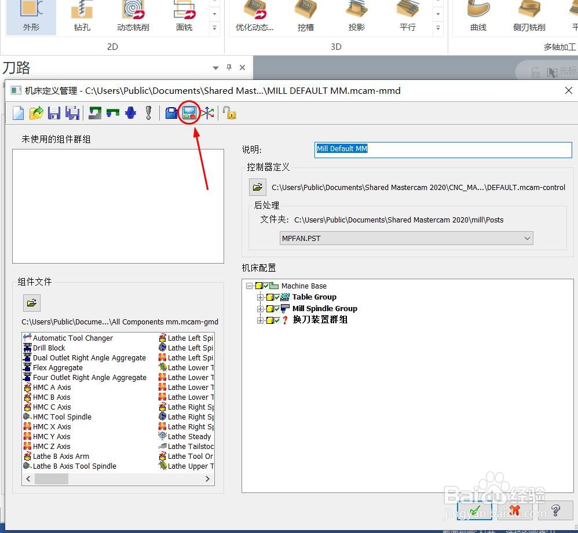Open a machine definition file

click(36, 113)
